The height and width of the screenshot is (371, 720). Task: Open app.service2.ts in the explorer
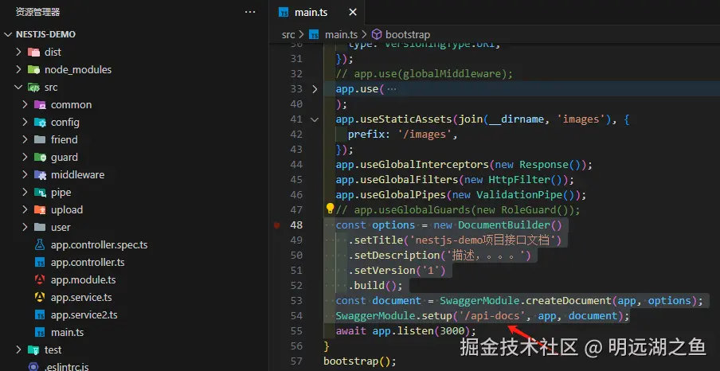coord(84,315)
